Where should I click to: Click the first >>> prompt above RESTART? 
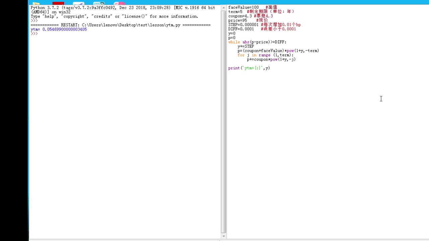click(x=34, y=21)
